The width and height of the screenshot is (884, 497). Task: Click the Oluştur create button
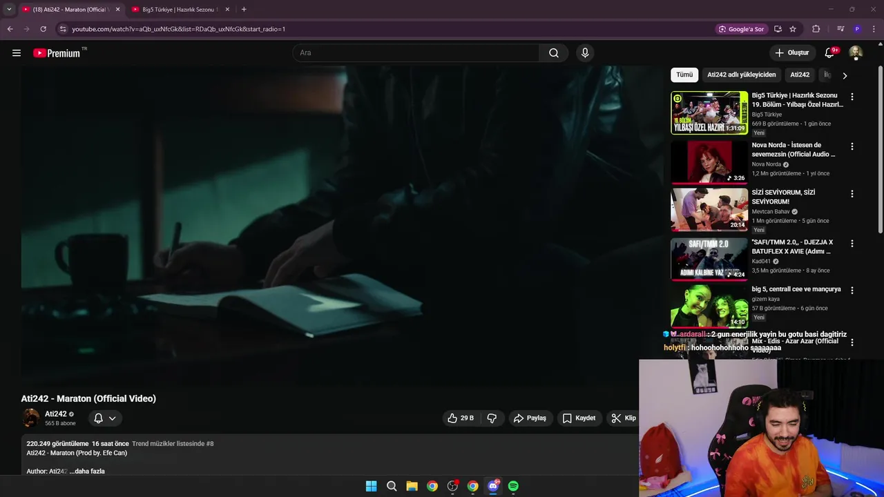coord(791,53)
